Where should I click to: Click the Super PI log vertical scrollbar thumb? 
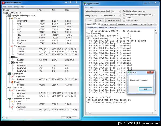(155, 33)
